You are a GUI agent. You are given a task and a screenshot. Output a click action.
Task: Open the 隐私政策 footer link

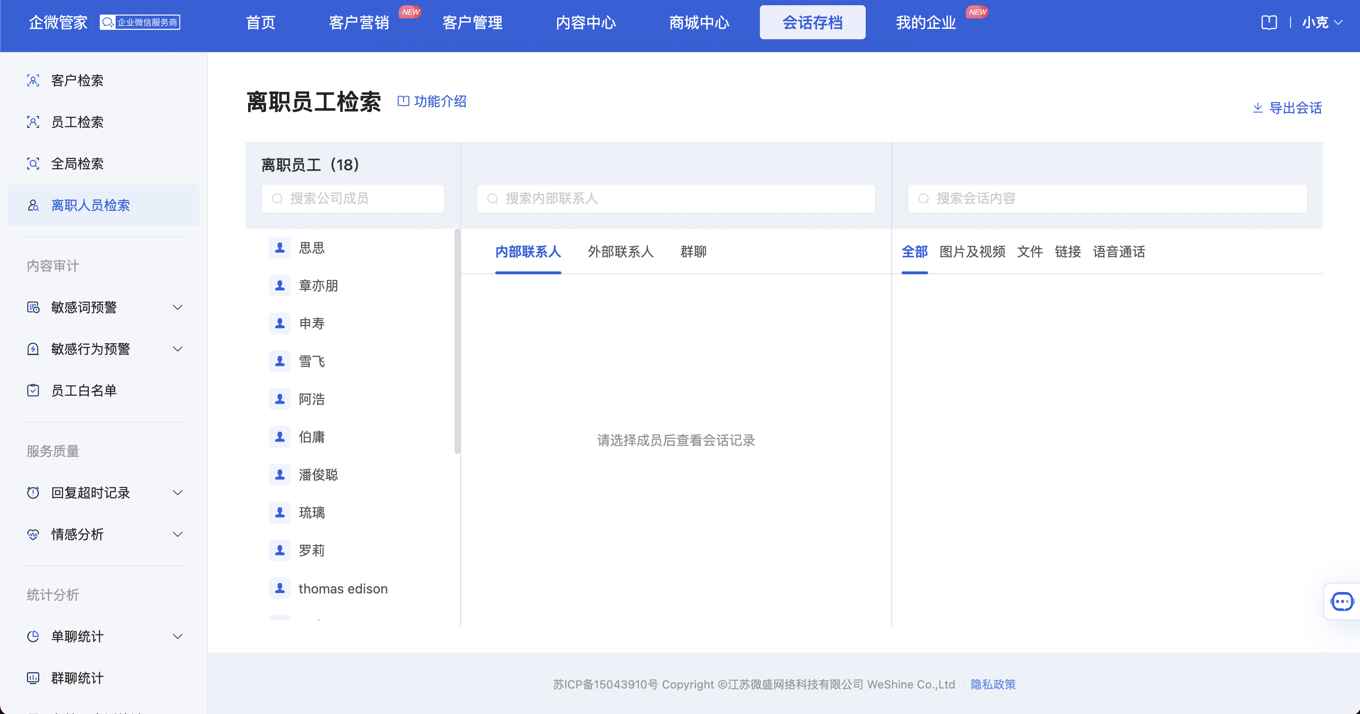click(993, 684)
